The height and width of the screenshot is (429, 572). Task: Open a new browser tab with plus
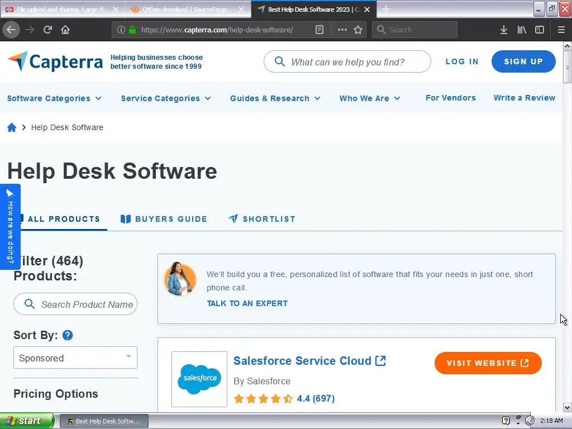pos(386,9)
